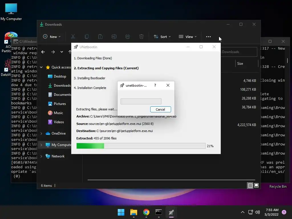Minimize the UNetbootin main window
The image size is (292, 219).
tap(188, 47)
